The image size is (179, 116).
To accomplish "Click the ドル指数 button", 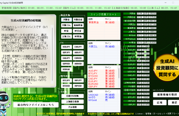I will click(73, 107).
